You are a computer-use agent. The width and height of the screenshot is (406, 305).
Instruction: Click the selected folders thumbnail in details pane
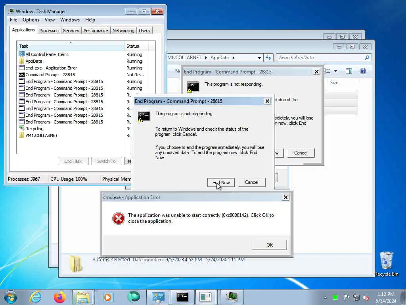click(76, 264)
